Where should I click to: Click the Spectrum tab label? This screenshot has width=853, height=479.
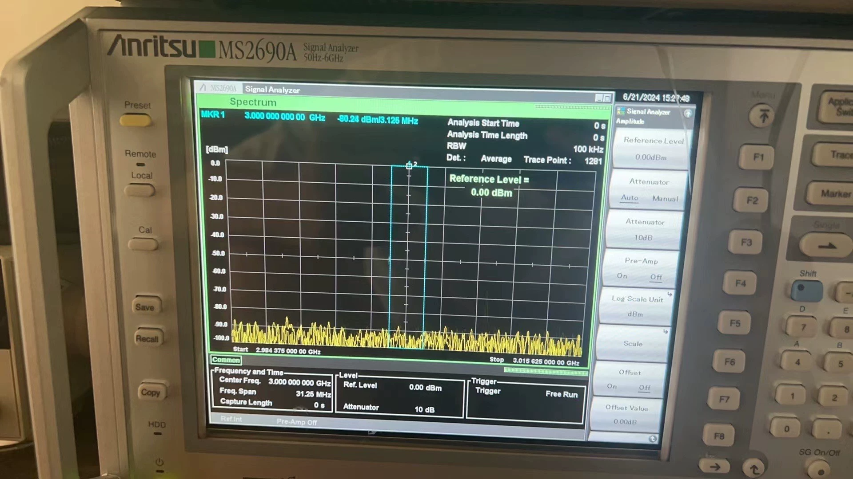253,102
